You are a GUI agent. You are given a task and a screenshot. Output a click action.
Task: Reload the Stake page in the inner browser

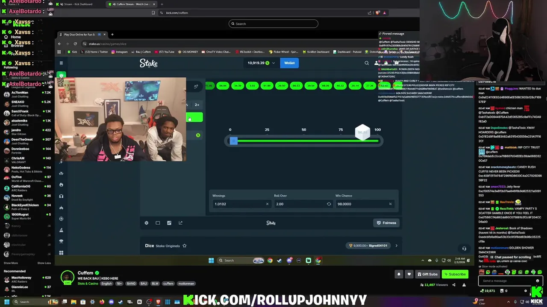(x=75, y=43)
